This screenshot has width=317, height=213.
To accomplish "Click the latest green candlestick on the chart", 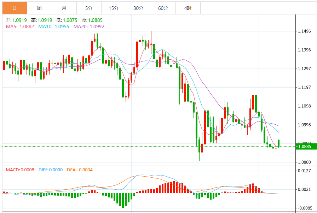I will click(278, 143).
